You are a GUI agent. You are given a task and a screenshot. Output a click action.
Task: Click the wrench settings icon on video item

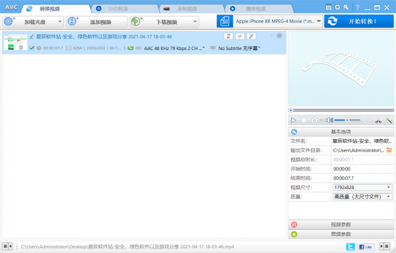[x=251, y=36]
